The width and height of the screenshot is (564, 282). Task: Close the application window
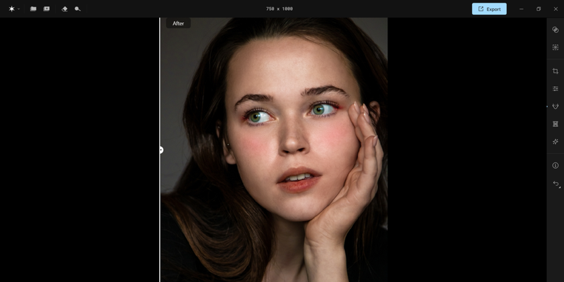[x=555, y=9]
